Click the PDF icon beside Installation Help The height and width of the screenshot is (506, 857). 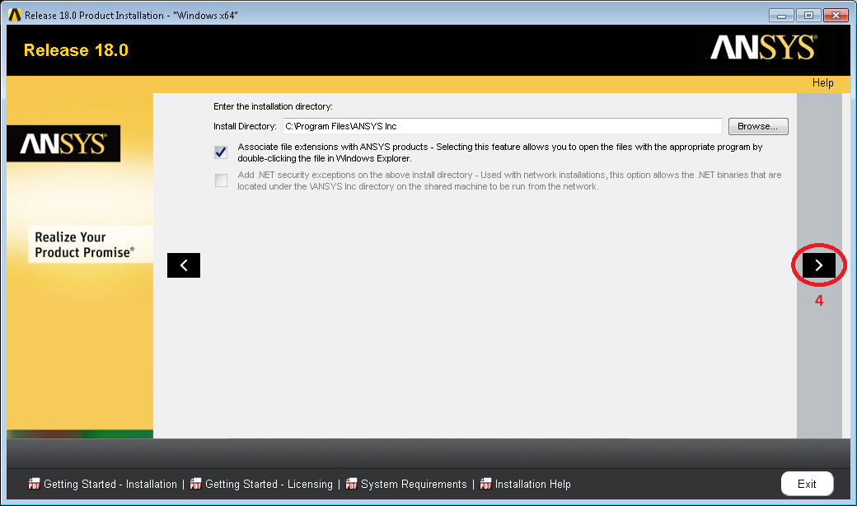486,484
